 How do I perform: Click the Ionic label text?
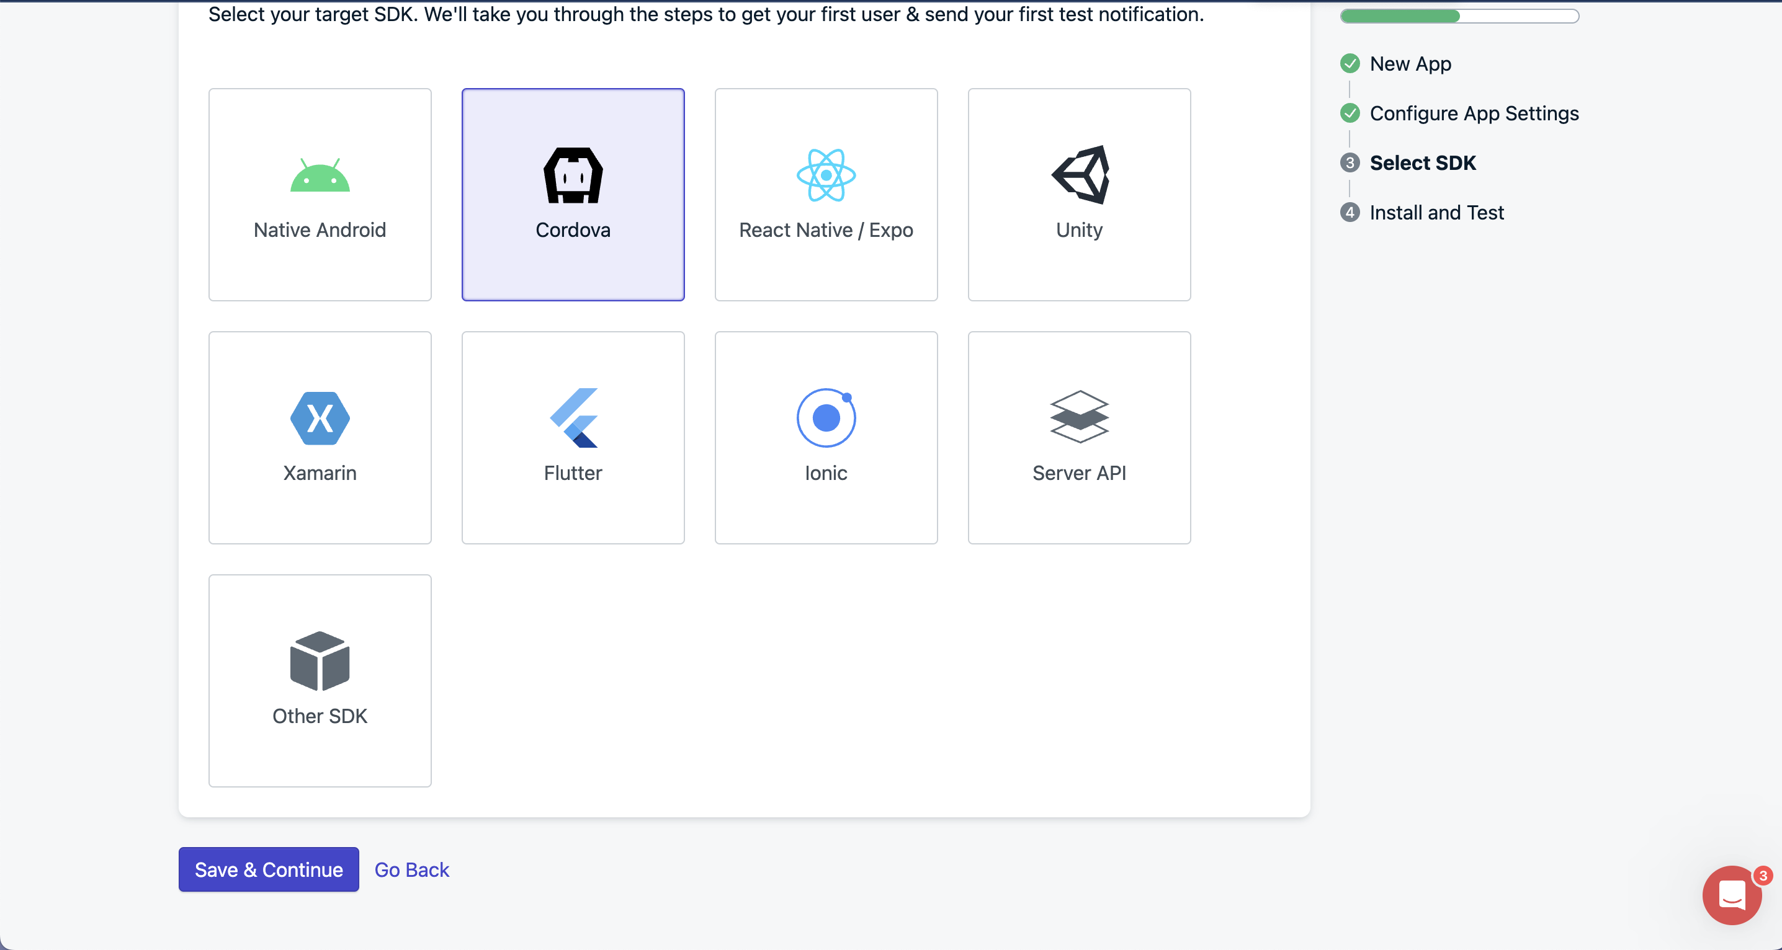[826, 473]
